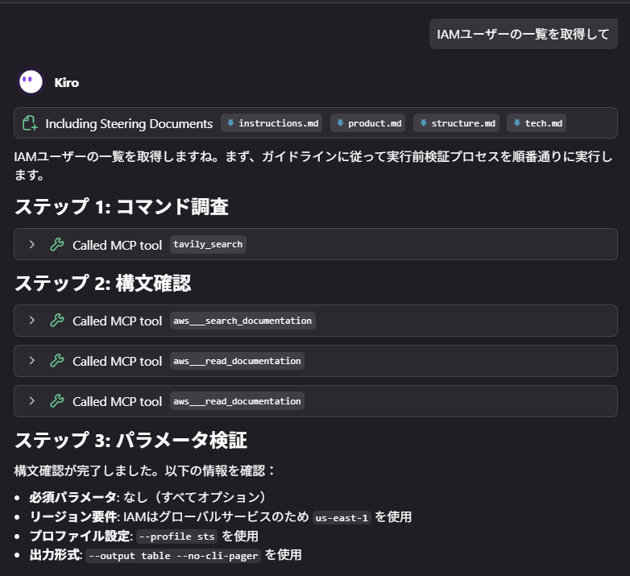
Task: Click the Including Steering Documents label
Action: pyautogui.click(x=129, y=123)
